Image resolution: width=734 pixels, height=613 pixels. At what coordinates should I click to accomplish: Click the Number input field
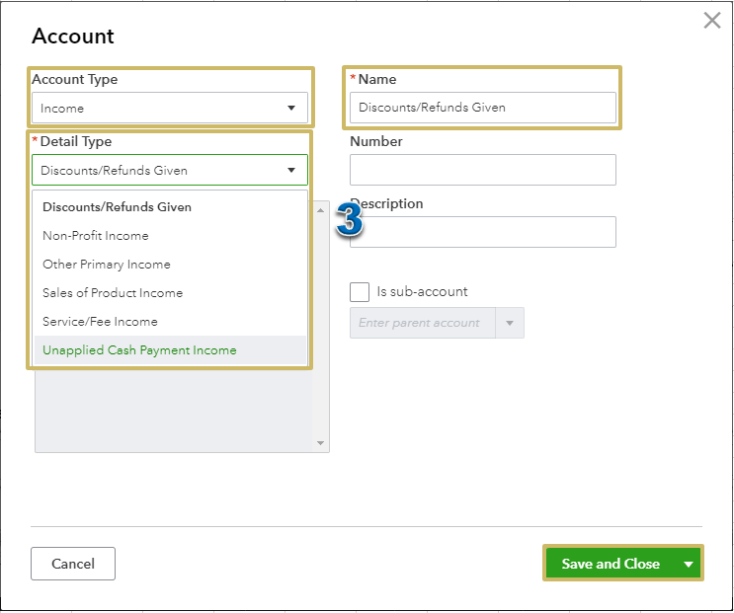[482, 170]
